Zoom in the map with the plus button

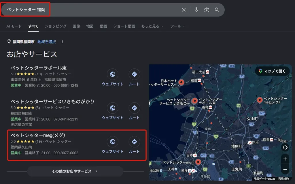point(285,159)
